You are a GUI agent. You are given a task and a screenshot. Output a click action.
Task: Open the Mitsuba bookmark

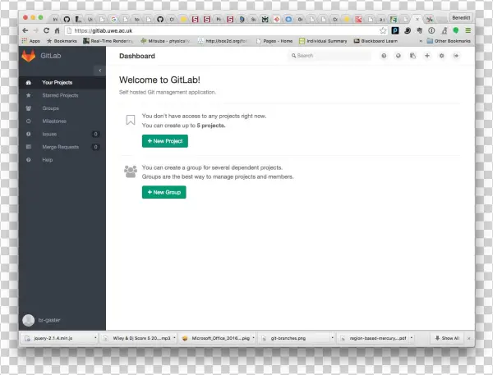click(165, 41)
